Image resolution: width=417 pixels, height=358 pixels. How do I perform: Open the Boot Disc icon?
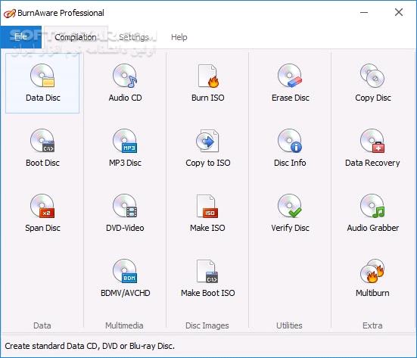tap(42, 141)
